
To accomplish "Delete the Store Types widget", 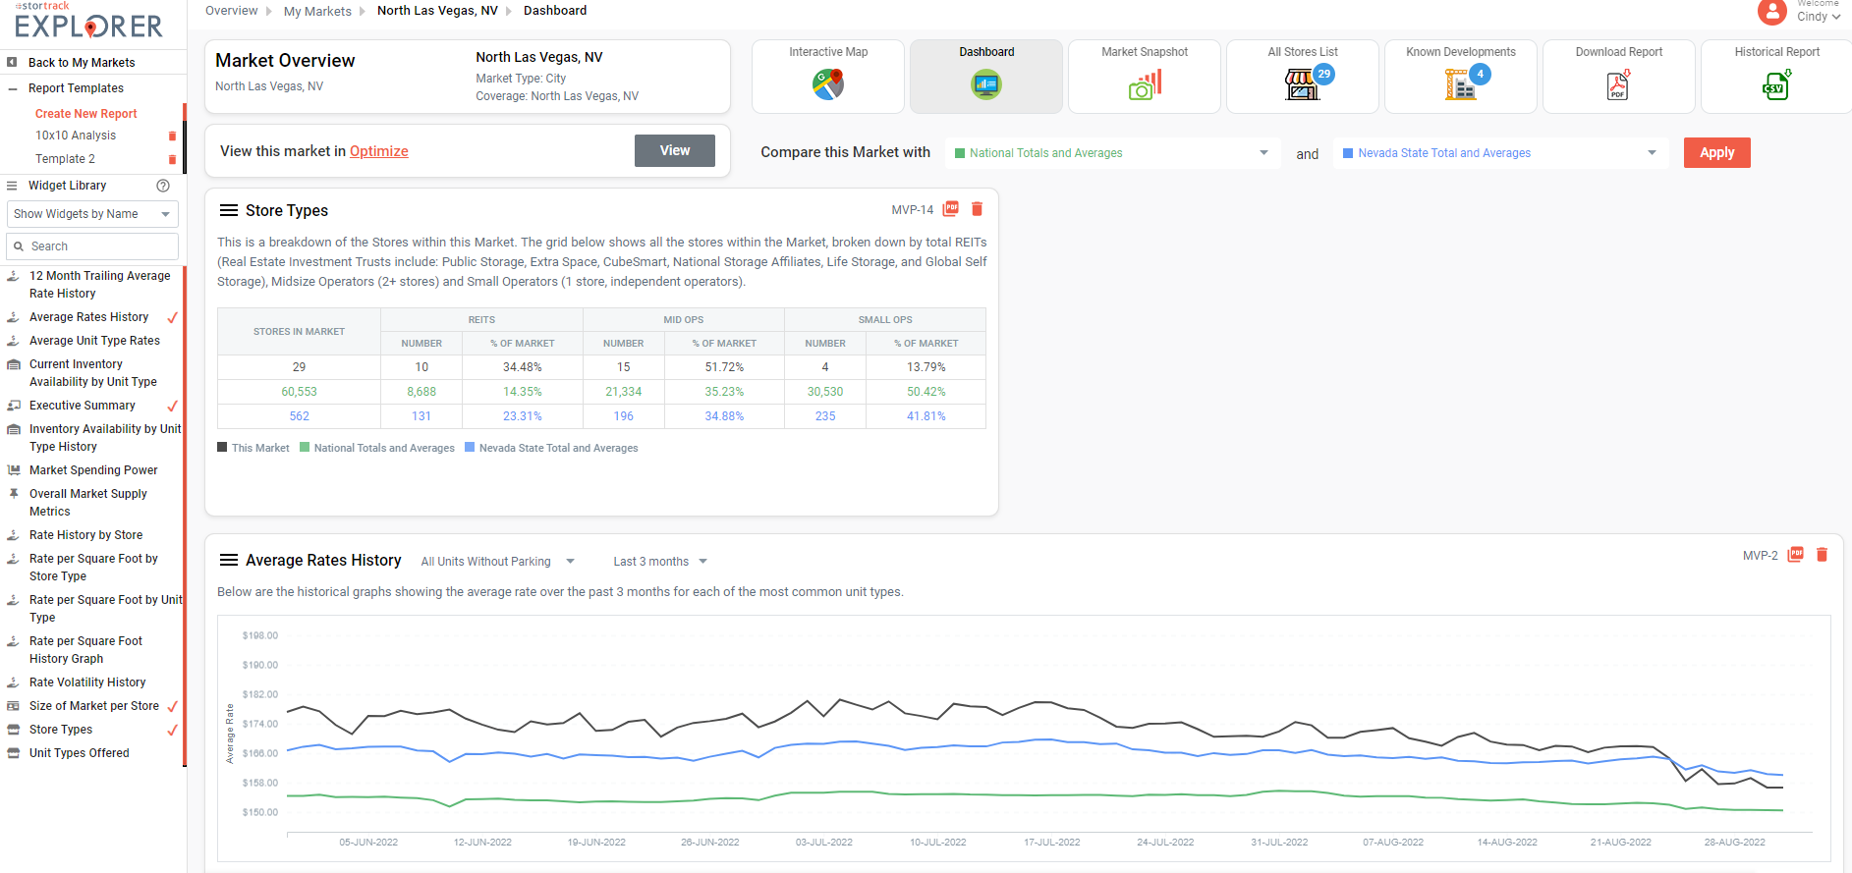I will point(977,209).
